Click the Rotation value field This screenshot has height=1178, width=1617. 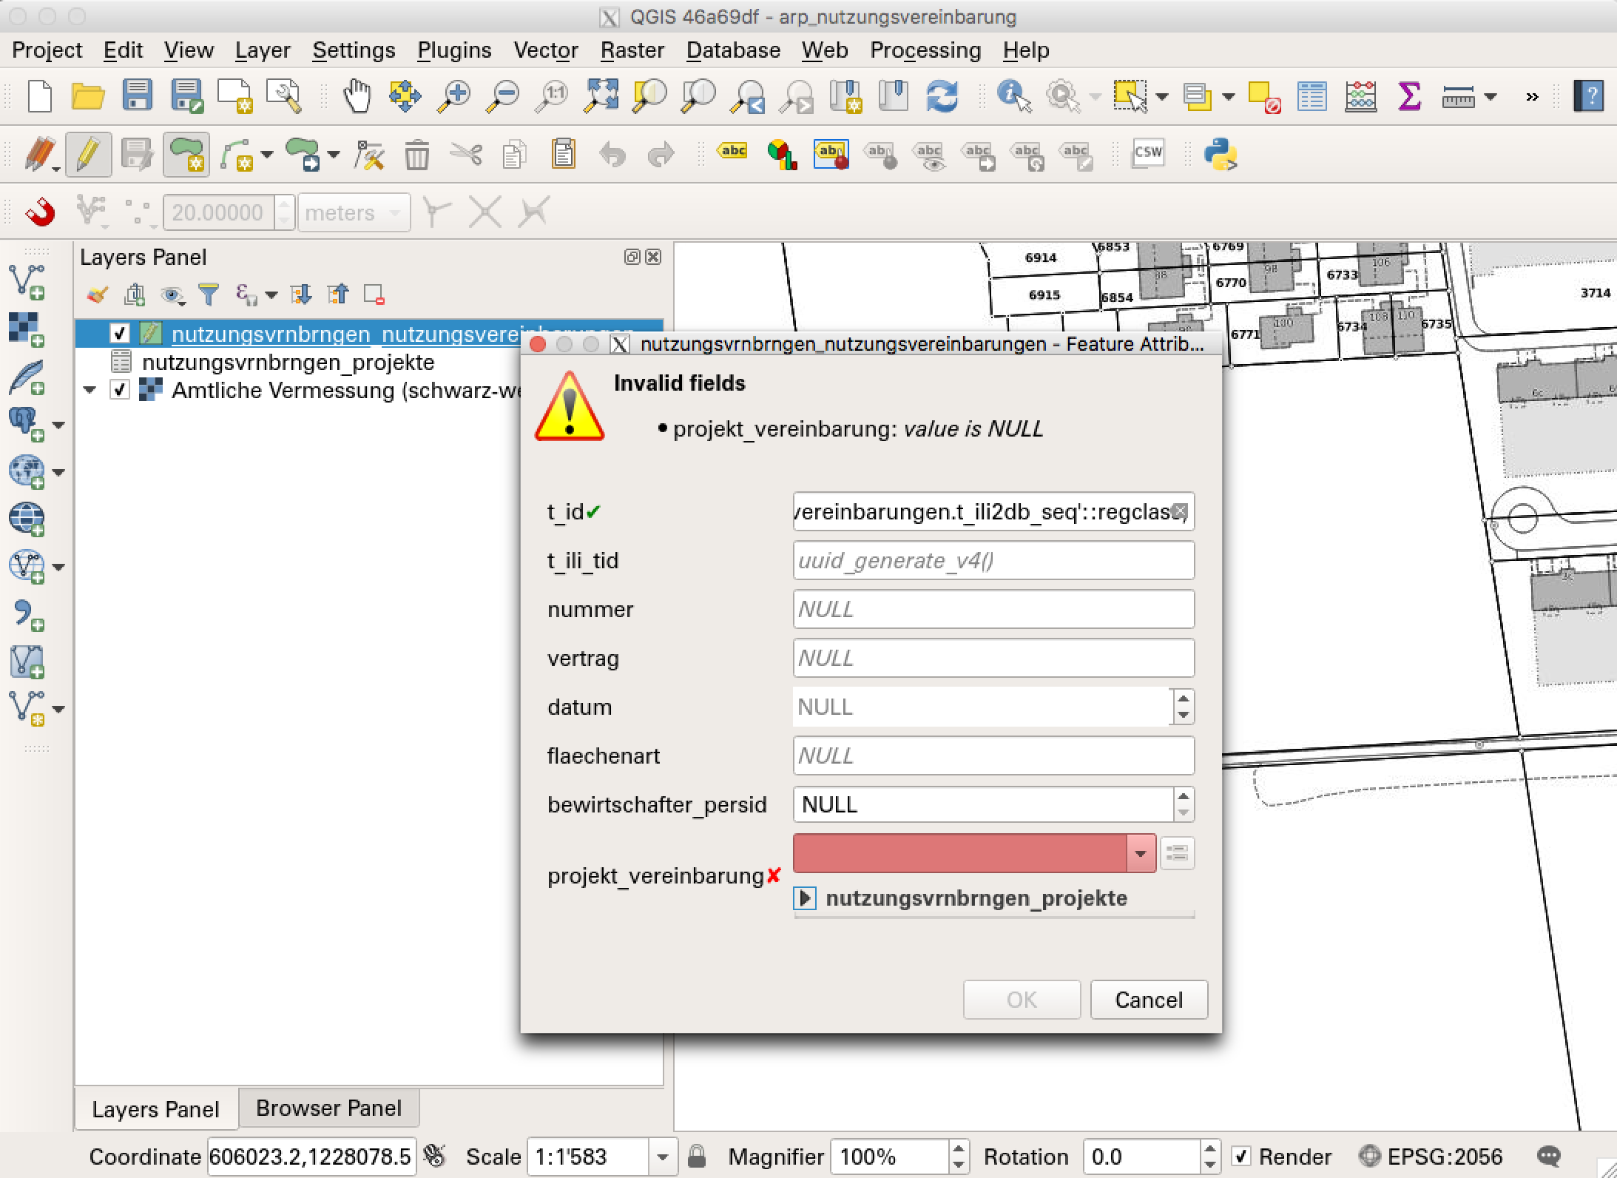pyautogui.click(x=1141, y=1156)
